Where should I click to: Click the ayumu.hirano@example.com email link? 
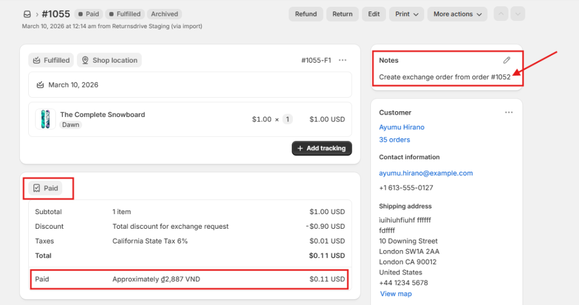425,173
